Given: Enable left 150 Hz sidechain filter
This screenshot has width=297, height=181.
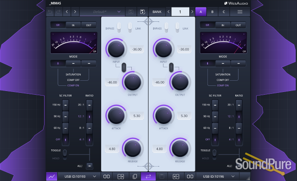Looking at the screenshot, I should [x=65, y=105].
